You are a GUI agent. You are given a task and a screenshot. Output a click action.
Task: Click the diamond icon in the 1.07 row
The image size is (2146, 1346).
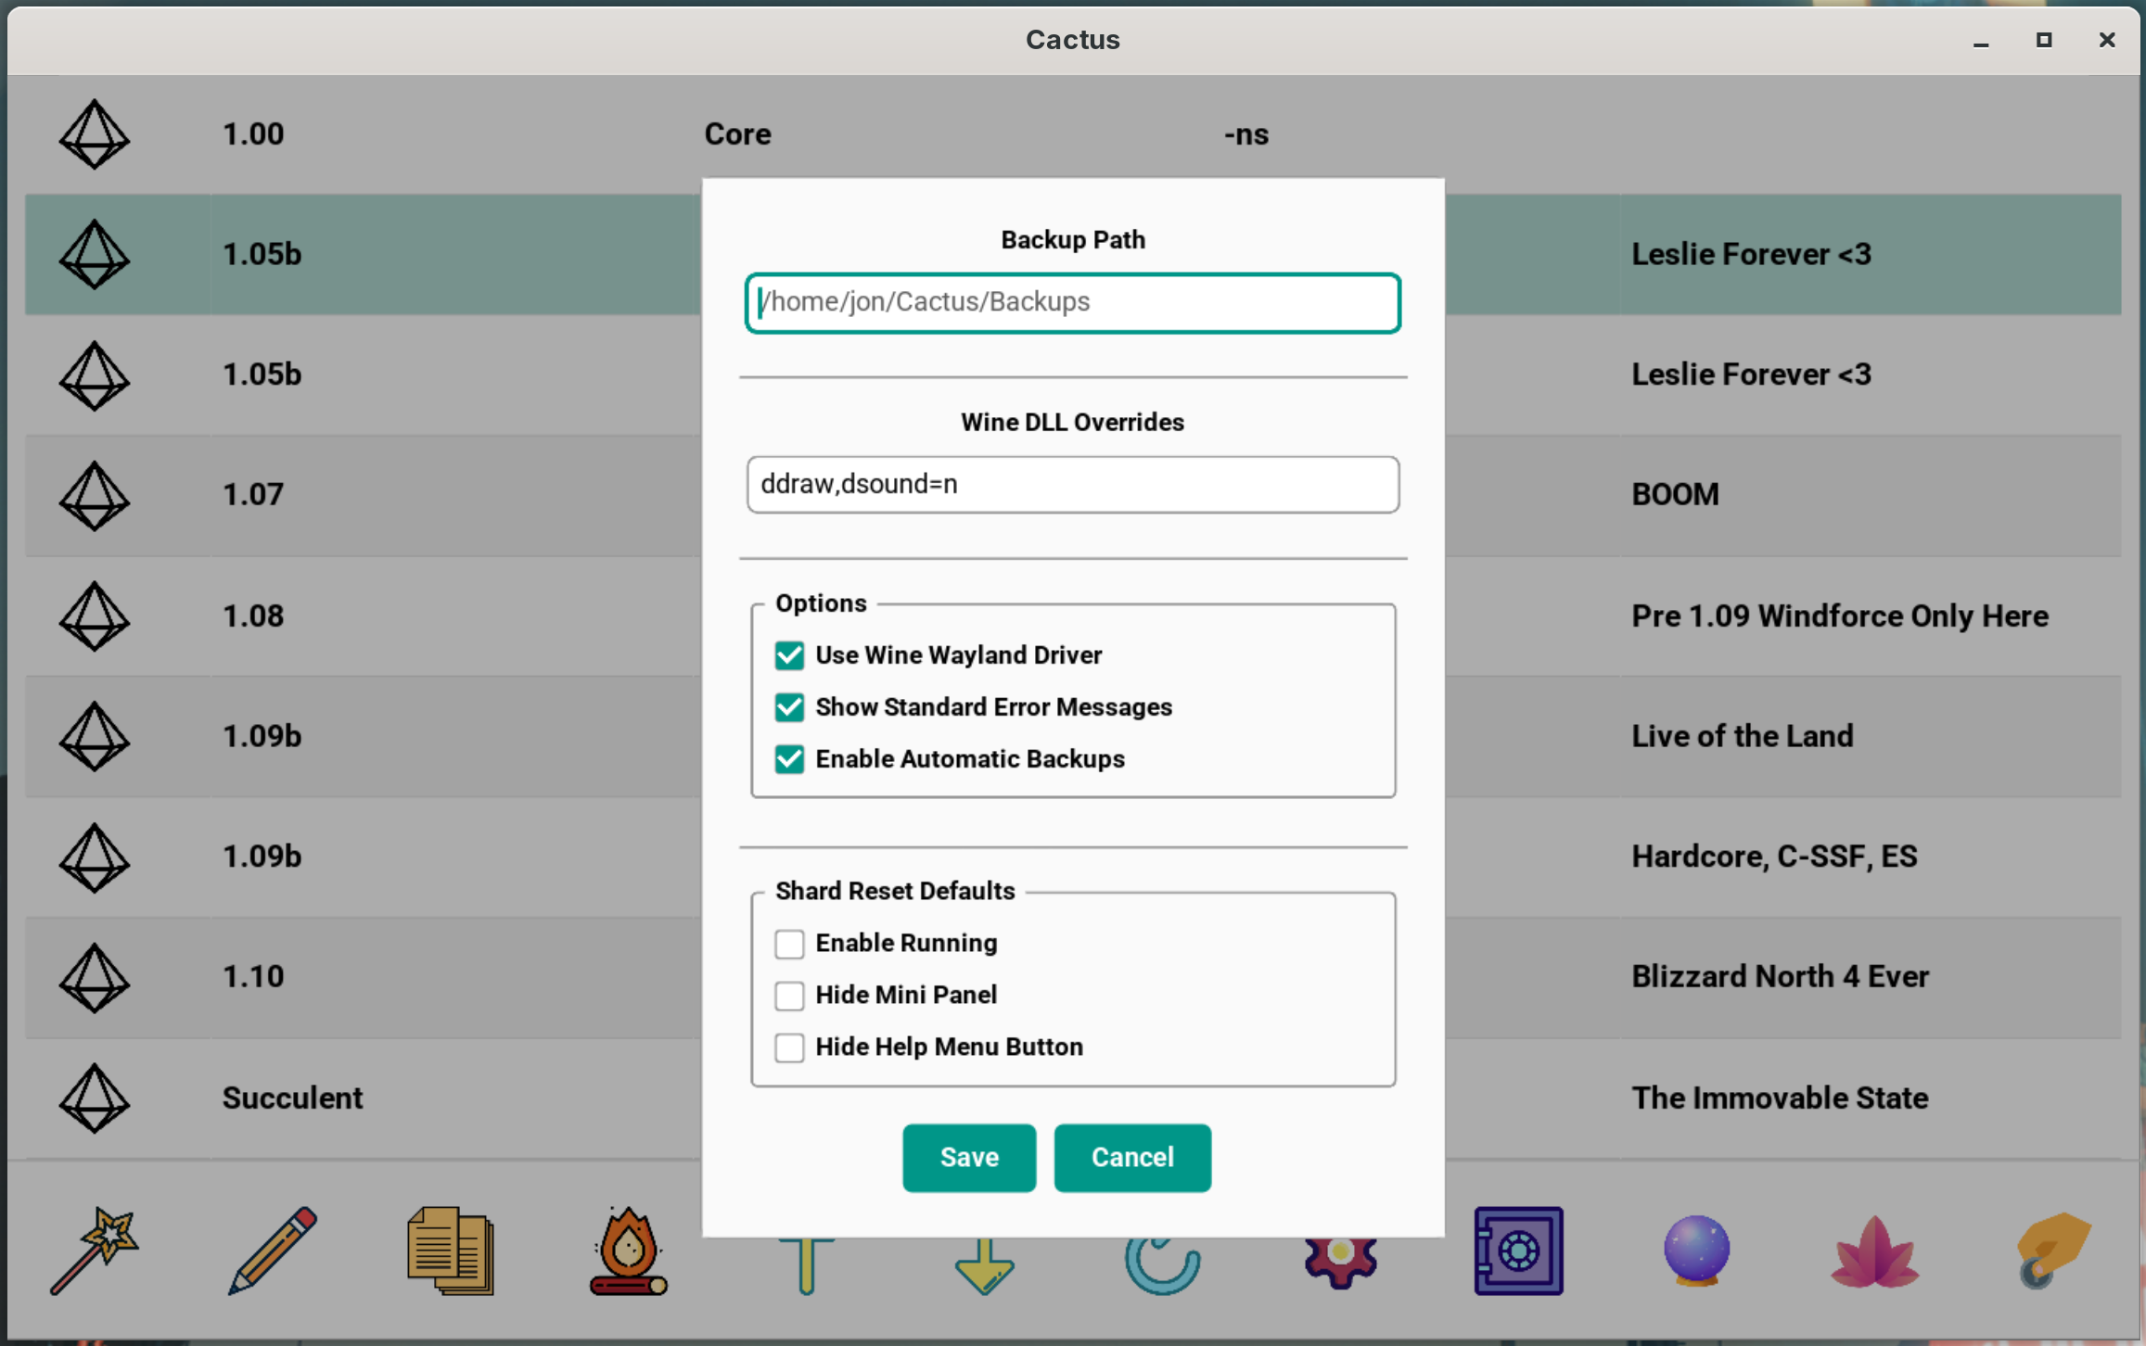pyautogui.click(x=95, y=496)
